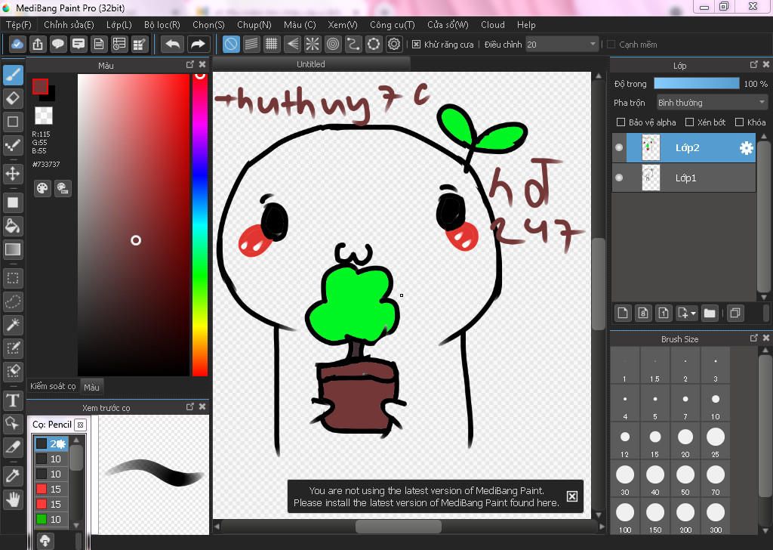Adjust the Độ trong opacity slider
Image resolution: width=773 pixels, height=550 pixels.
coord(697,83)
